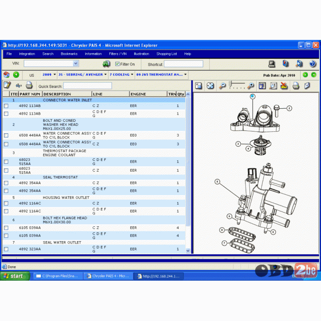Screen dimensions: 321x321
Task: Go back with green arrow icon
Action: 16,75
